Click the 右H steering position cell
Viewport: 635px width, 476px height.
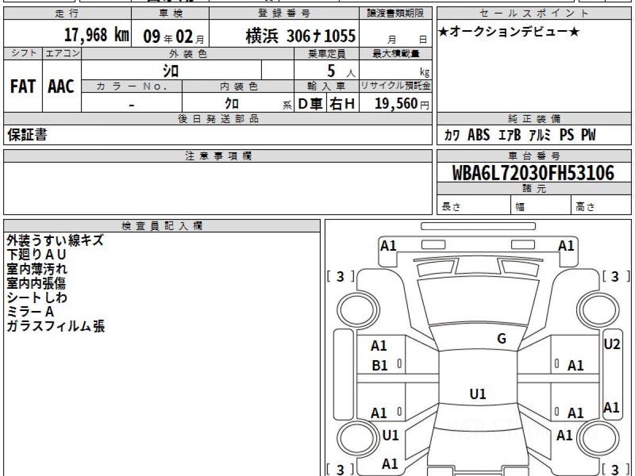click(x=342, y=104)
